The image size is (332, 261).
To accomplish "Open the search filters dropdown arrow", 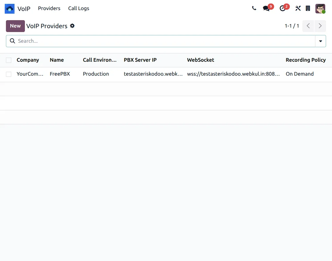I will click(320, 41).
